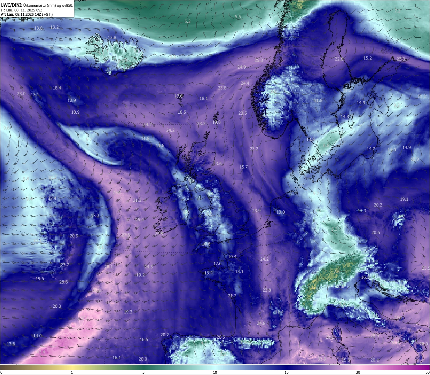Click the '13.4' value near Cornwall

(x=208, y=273)
